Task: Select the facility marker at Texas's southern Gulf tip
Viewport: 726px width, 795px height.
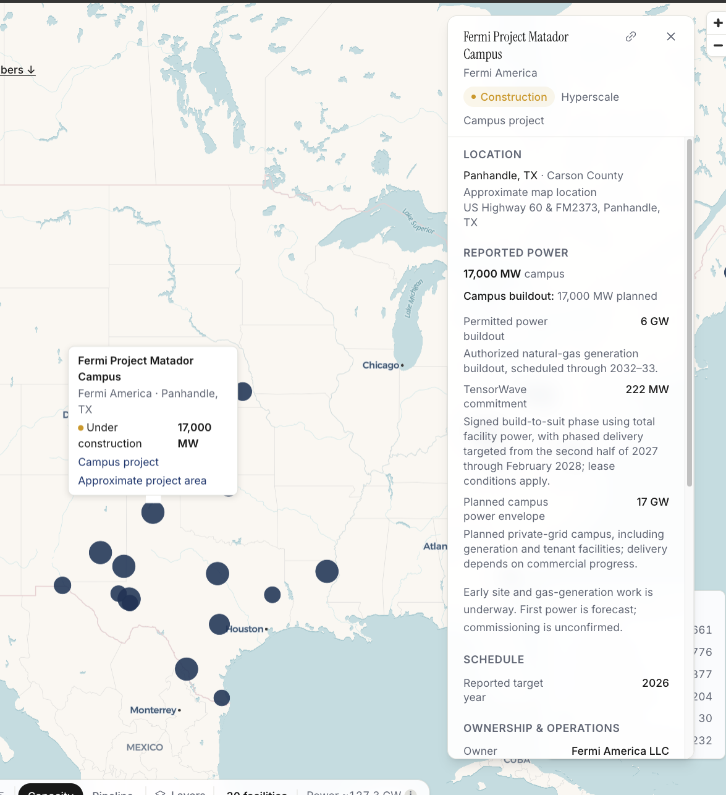Action: (x=222, y=698)
